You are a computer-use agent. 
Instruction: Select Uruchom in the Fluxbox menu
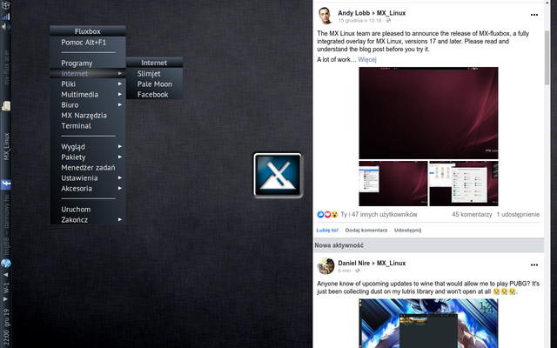(x=88, y=209)
